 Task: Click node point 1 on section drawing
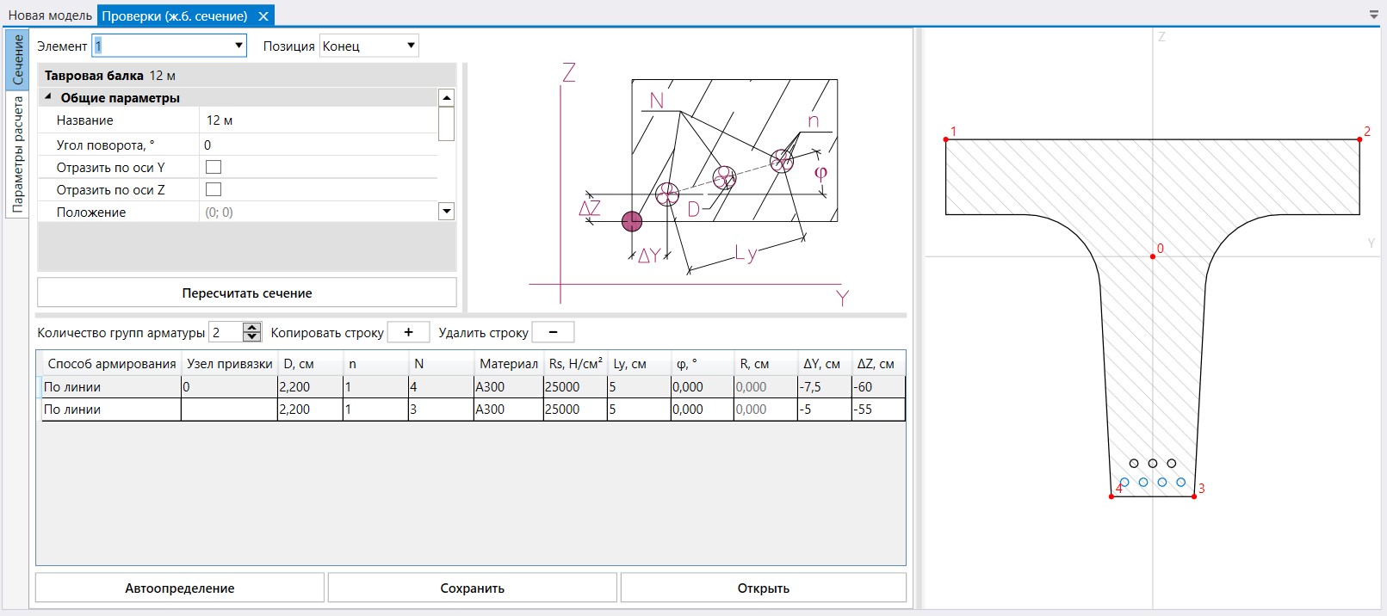click(x=946, y=139)
